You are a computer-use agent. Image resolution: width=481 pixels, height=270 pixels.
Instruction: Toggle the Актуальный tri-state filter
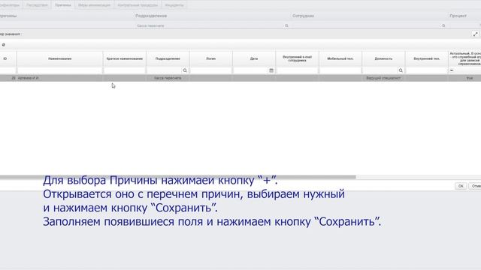(x=452, y=70)
